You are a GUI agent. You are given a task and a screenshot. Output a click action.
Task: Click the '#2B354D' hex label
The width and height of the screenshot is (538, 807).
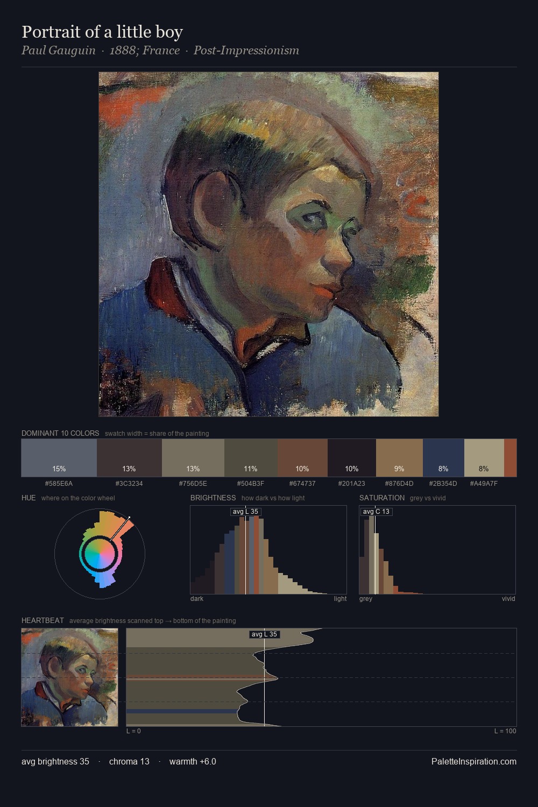(x=443, y=483)
